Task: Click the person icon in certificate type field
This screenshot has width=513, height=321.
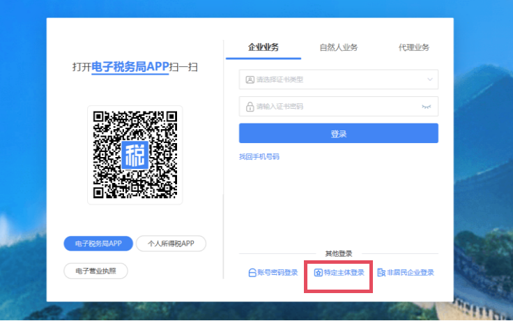Action: [x=250, y=80]
